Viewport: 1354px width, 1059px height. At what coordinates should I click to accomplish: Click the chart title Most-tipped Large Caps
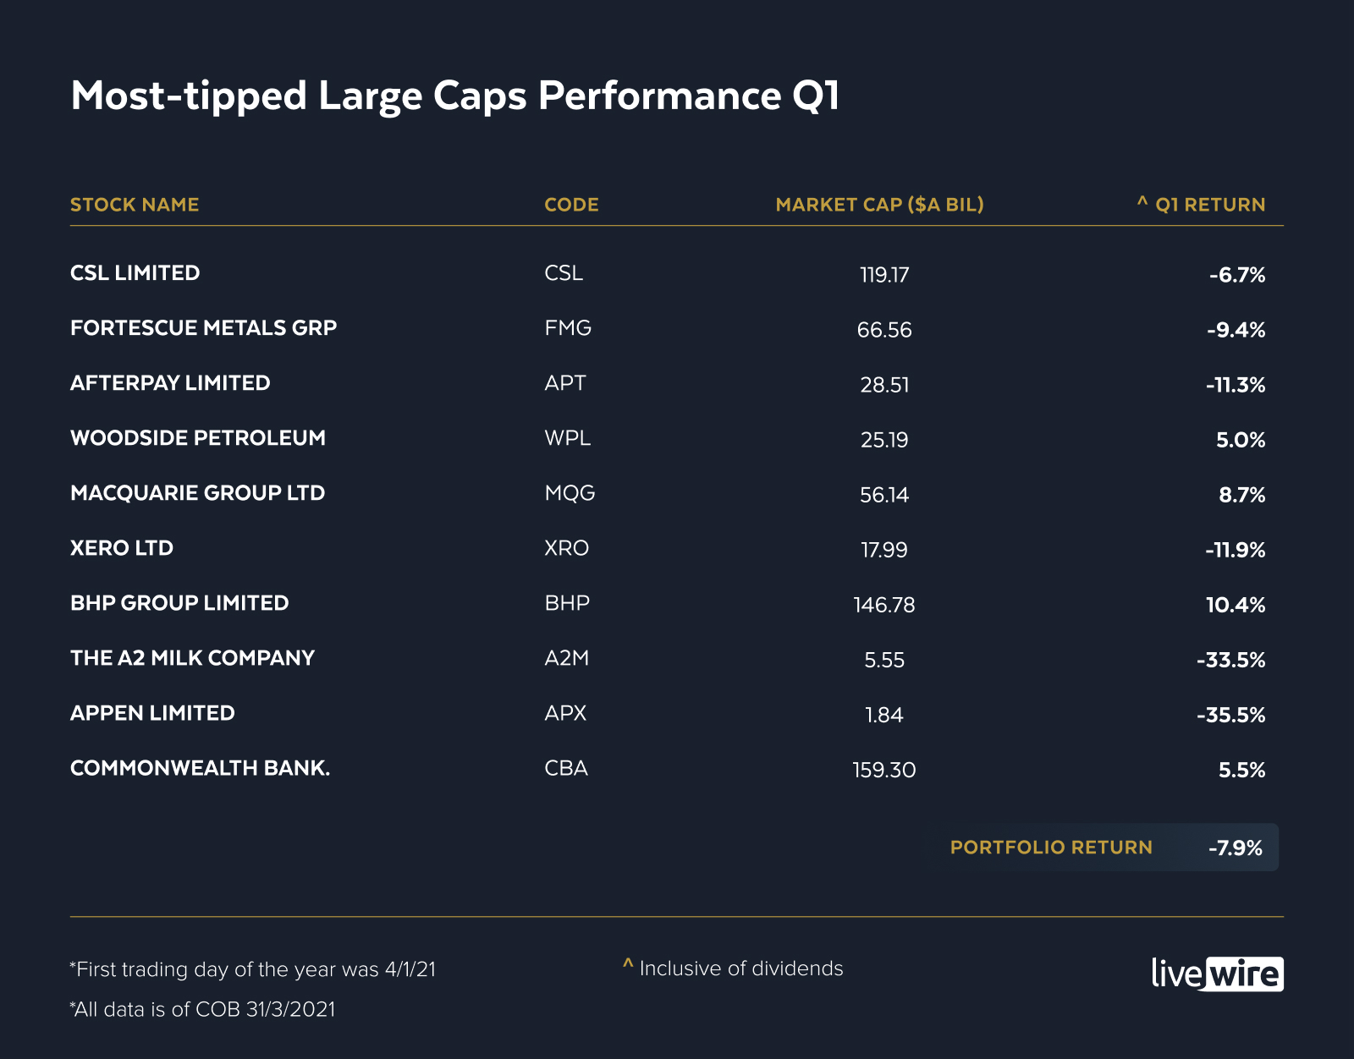pyautogui.click(x=454, y=96)
